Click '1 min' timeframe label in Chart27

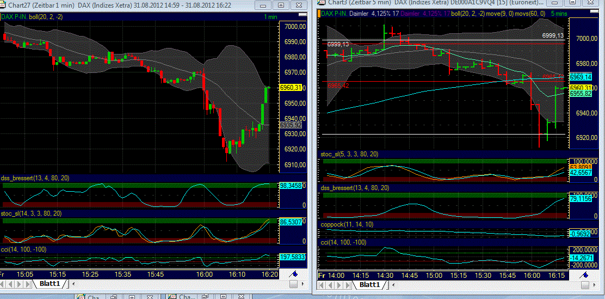pos(270,17)
